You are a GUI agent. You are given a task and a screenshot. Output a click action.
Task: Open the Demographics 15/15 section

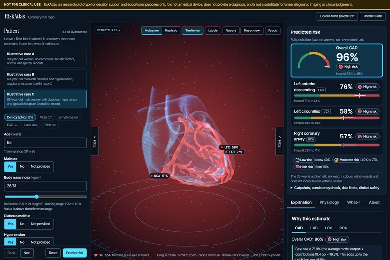point(20,117)
